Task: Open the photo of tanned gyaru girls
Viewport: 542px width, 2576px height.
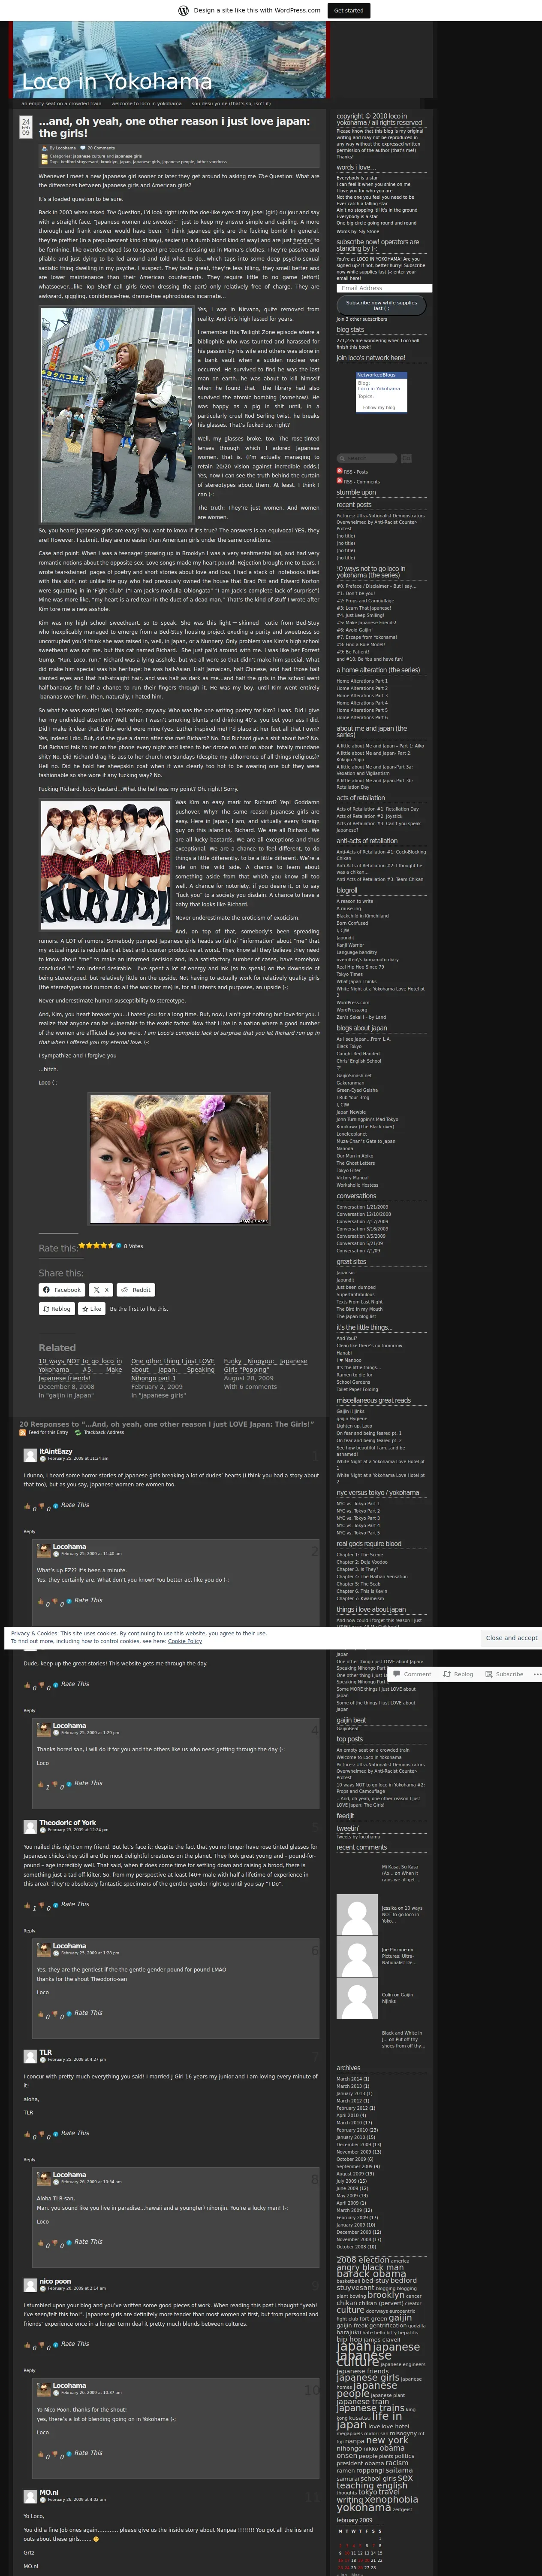Action: (180, 1159)
